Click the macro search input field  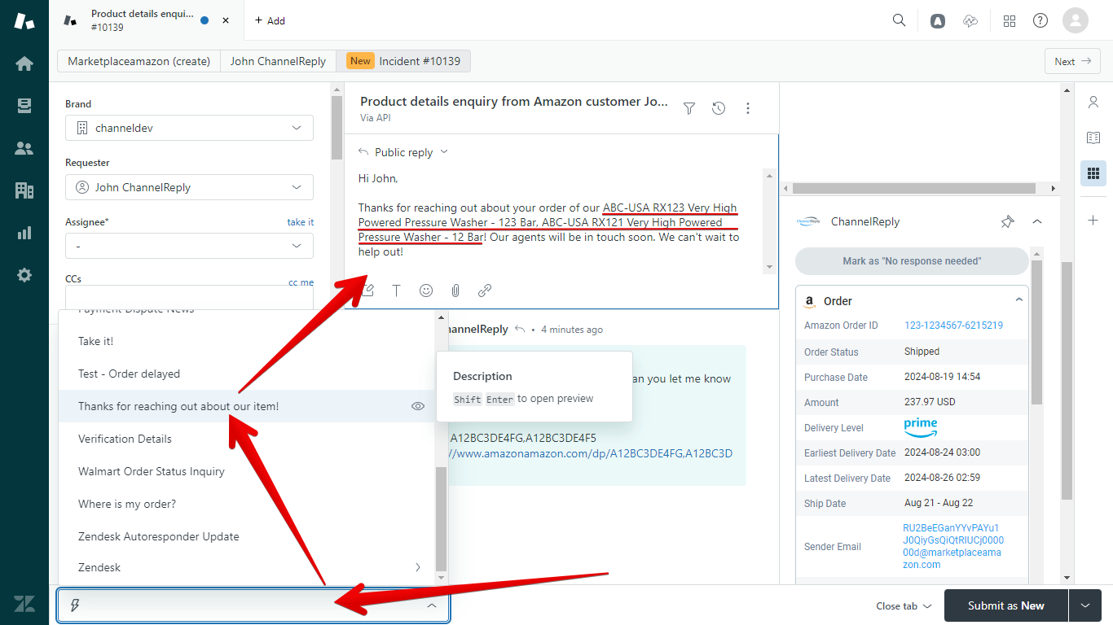pos(253,605)
